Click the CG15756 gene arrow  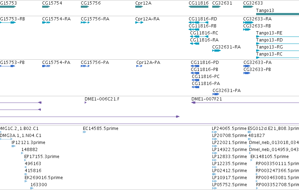coord(85,7)
